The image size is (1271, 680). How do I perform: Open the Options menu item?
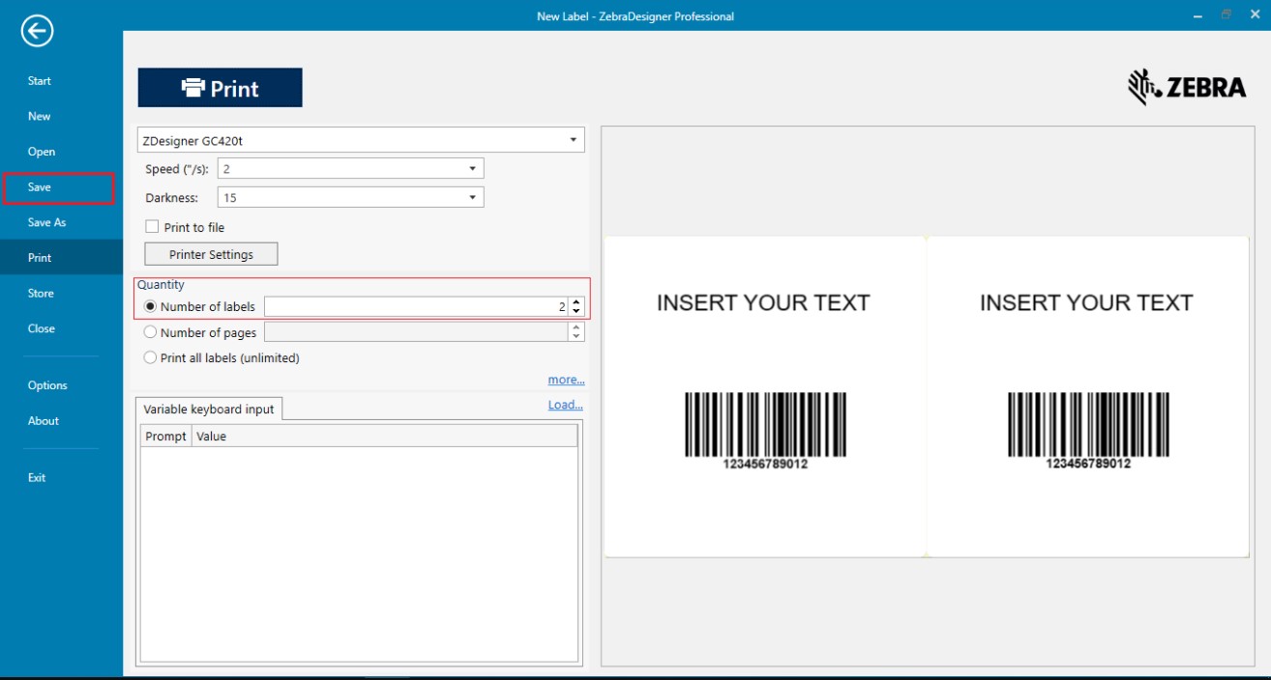(47, 385)
